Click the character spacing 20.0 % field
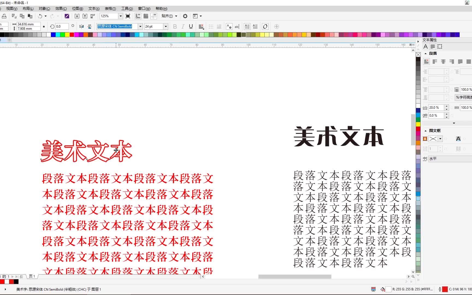Image resolution: width=472 pixels, height=295 pixels. point(436,108)
